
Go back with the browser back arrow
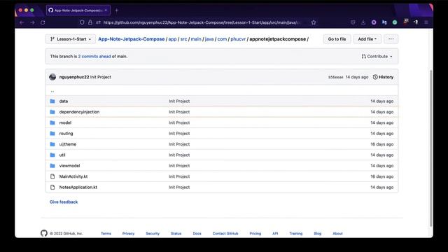click(x=22, y=22)
